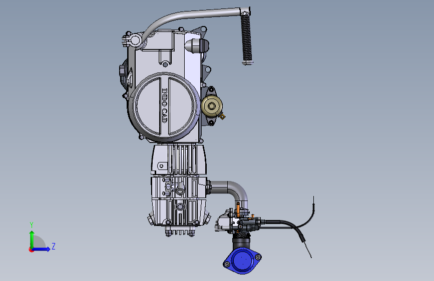434x281 pixels.
Task: Click the red triad origin point
Action: click(x=31, y=249)
